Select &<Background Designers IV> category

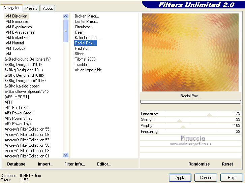pos(28,59)
